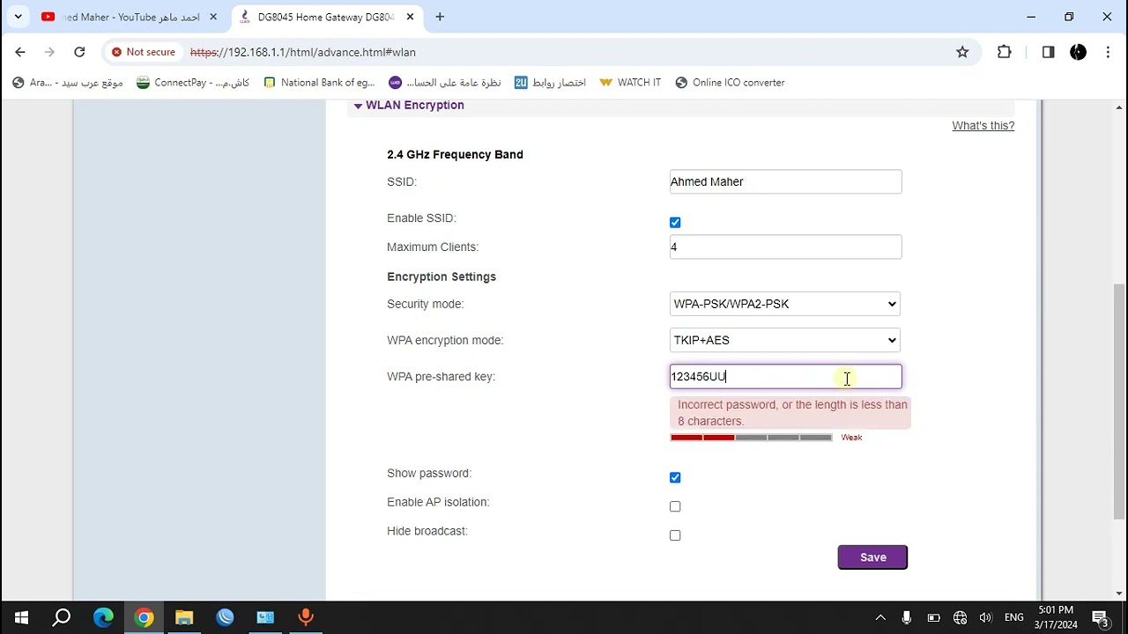Open the موقع عرب سيد bookmark
This screenshot has height=634, width=1128.
point(67,83)
